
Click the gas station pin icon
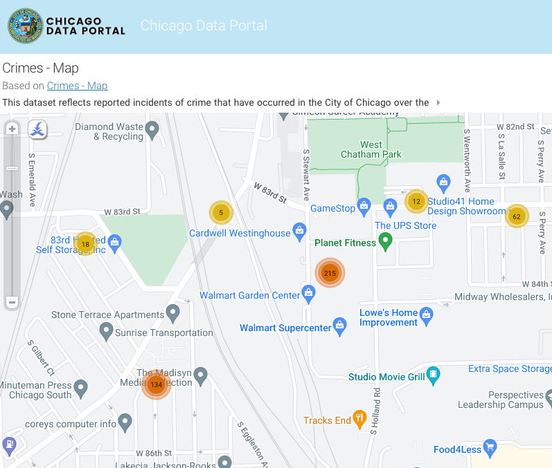[x=10, y=446]
